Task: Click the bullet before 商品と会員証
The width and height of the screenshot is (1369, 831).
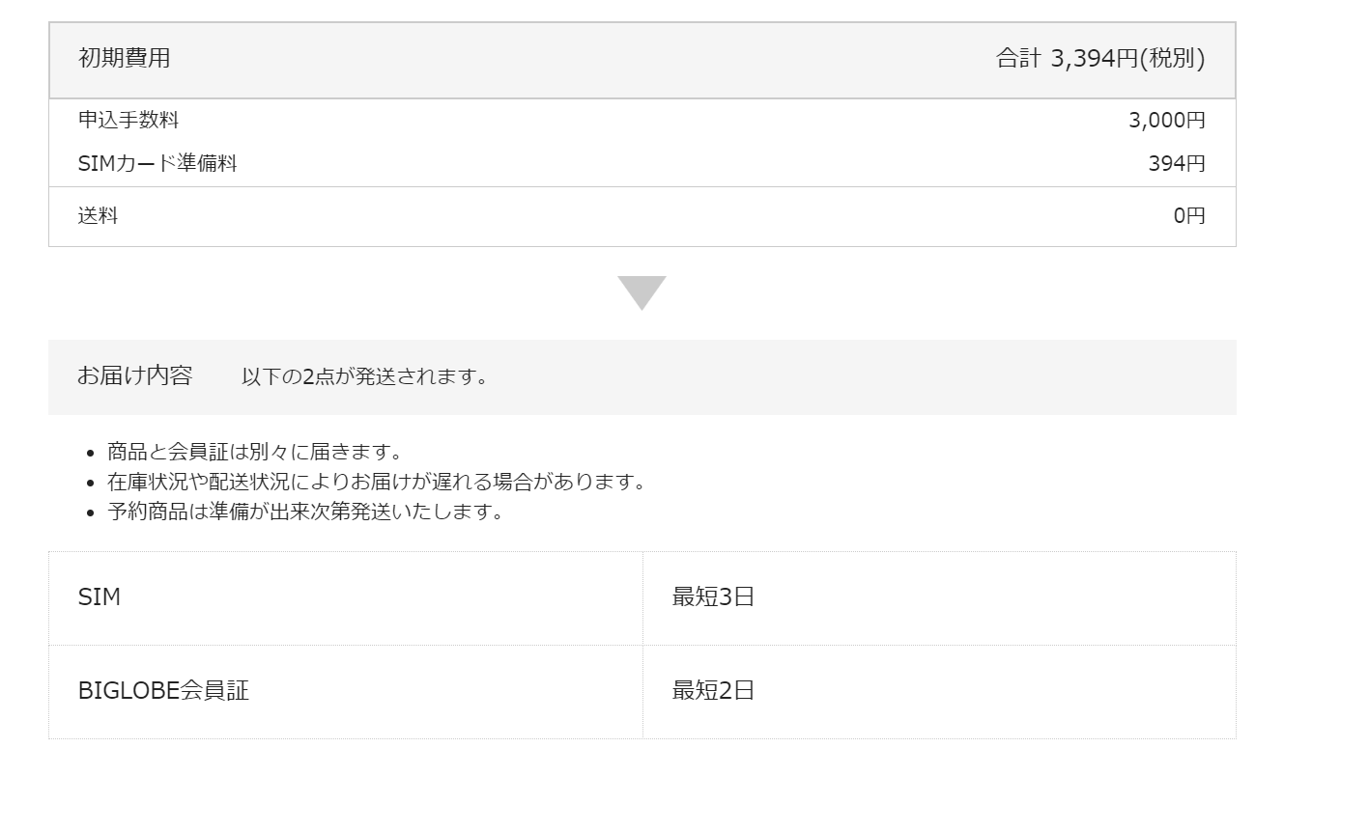Action: pos(90,453)
